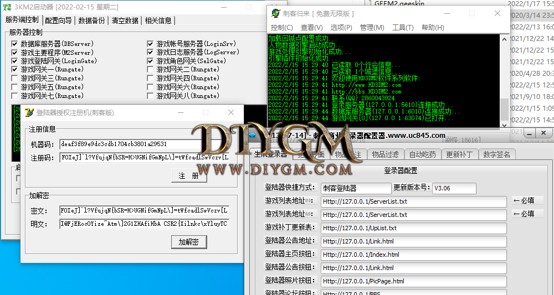Image resolution: width=554 pixels, height=295 pixels.
Task: Select GEEM2.geeskin file in background list
Action: (399, 3)
